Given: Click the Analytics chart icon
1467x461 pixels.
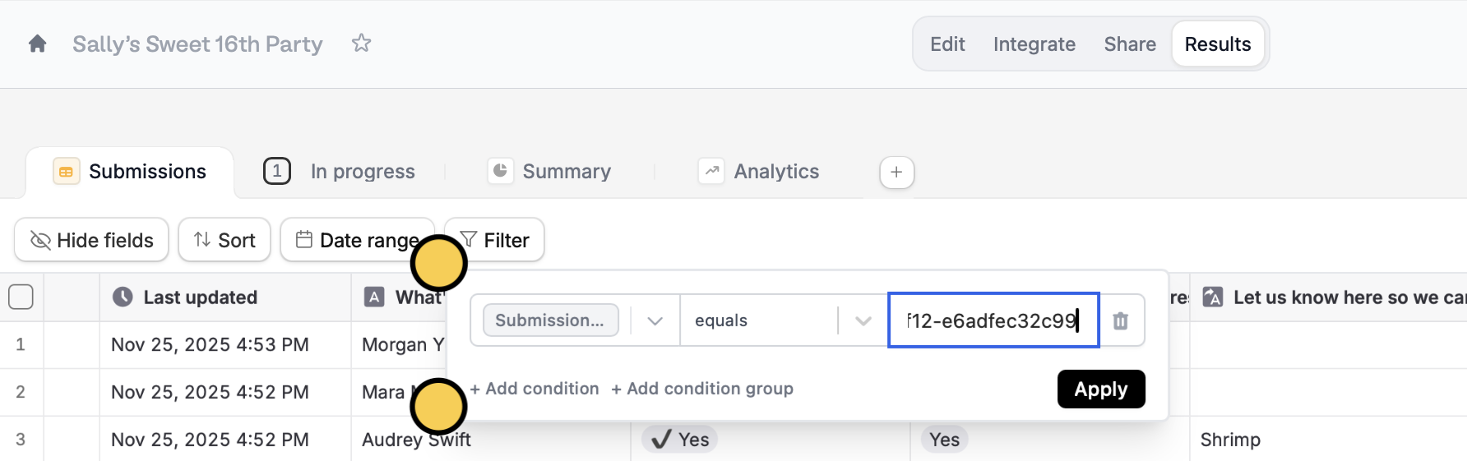Looking at the screenshot, I should pyautogui.click(x=711, y=171).
